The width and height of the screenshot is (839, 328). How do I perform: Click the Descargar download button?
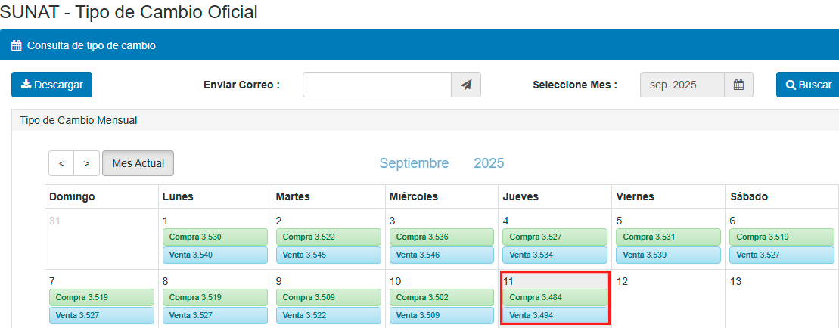tap(52, 85)
